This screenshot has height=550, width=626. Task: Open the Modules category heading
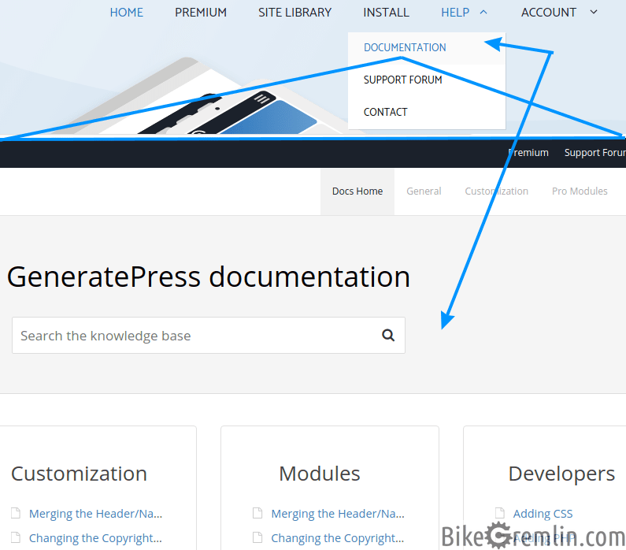[320, 474]
